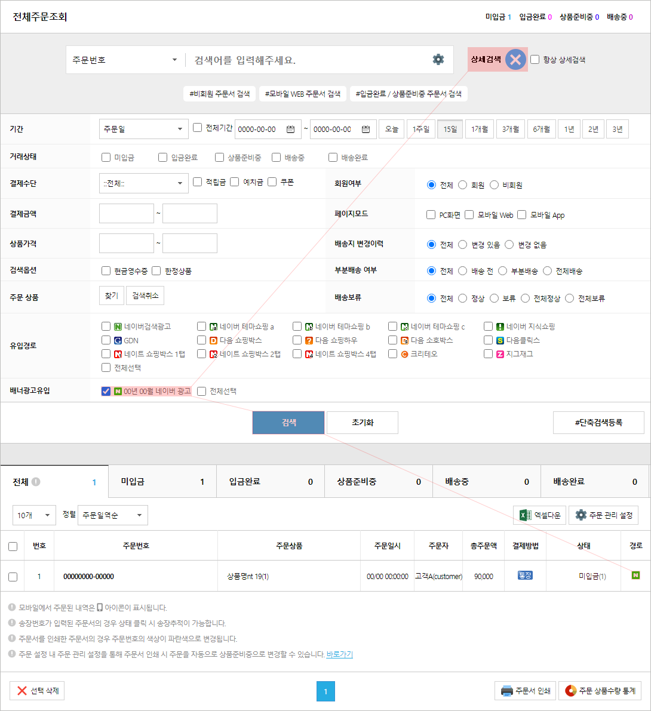Open 주문 상품수량 통계 chart button
Screen dimensions: 651x711
click(x=600, y=691)
